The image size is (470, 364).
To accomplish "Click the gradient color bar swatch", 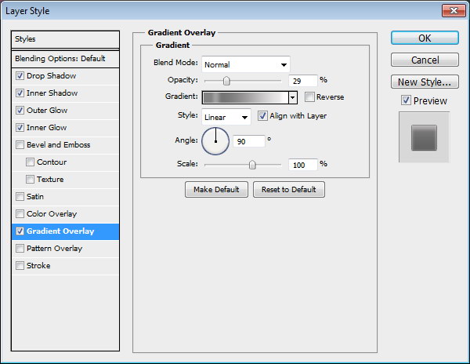I will (244, 97).
